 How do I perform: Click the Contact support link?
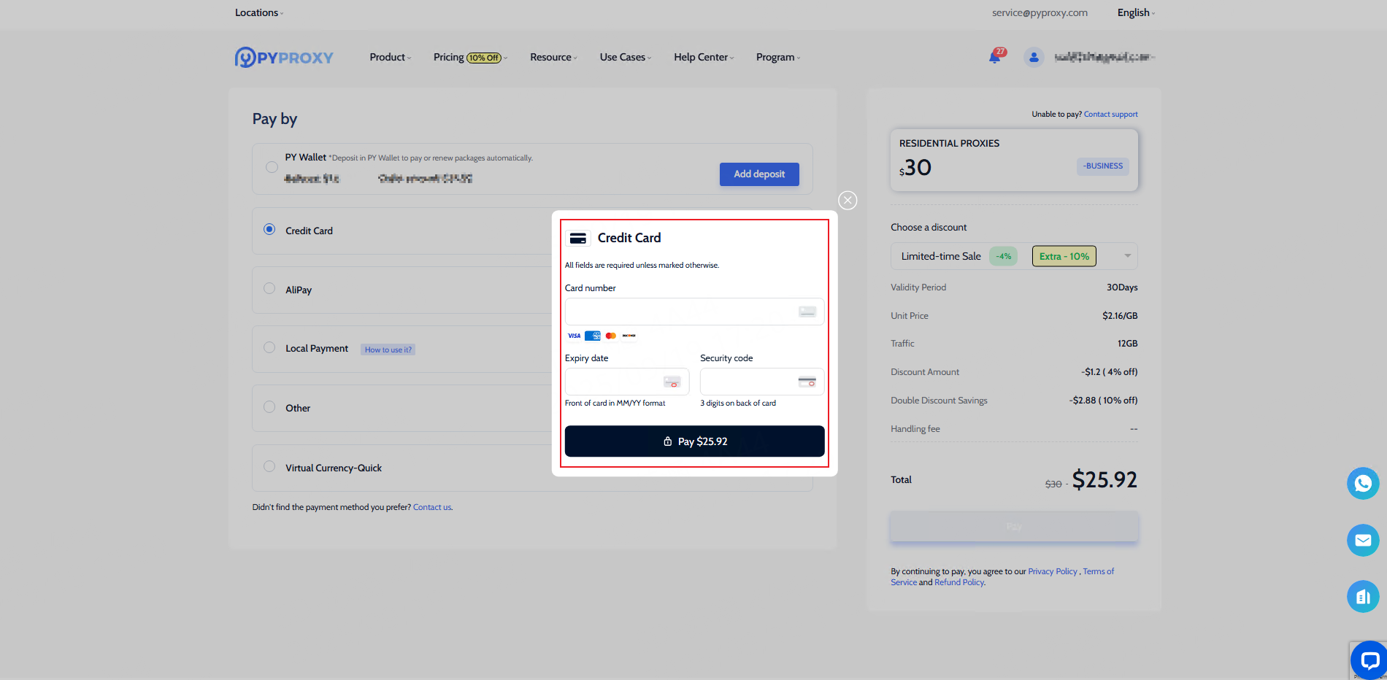(1110, 114)
